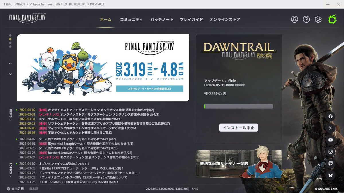Open オプションアイテムが追加されます topic
This screenshot has height=193, width=344.
(x=64, y=164)
